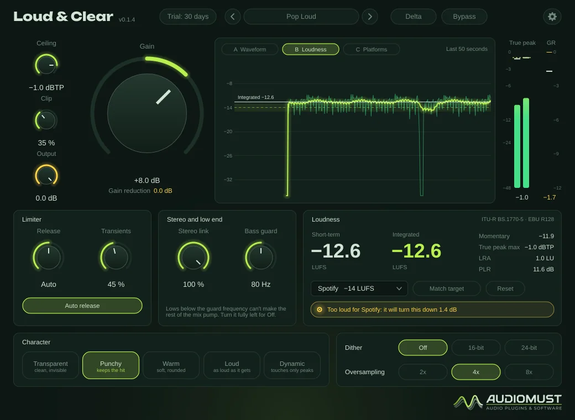
Task: Go to previous preset arrow
Action: [233, 17]
